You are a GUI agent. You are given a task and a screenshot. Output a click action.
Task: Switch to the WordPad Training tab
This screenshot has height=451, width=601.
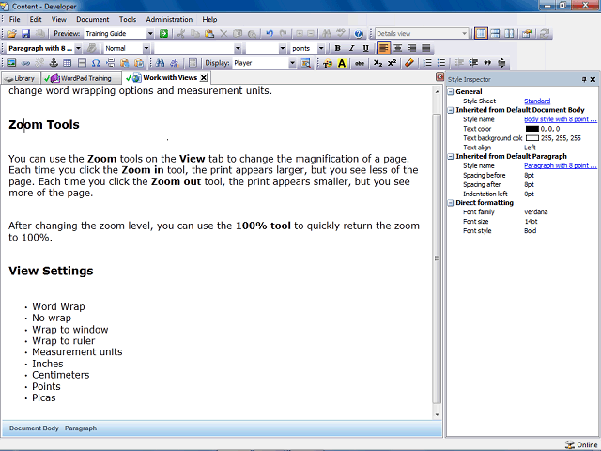[82, 78]
